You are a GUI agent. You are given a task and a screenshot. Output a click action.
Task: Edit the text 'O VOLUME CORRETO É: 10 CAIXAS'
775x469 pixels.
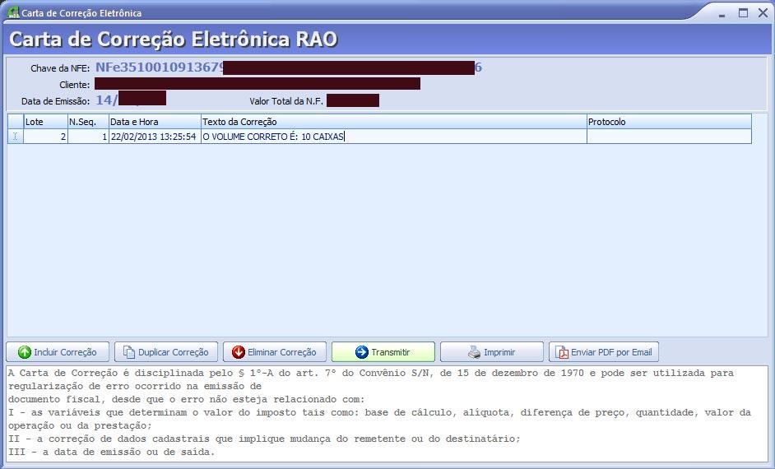pyautogui.click(x=393, y=137)
